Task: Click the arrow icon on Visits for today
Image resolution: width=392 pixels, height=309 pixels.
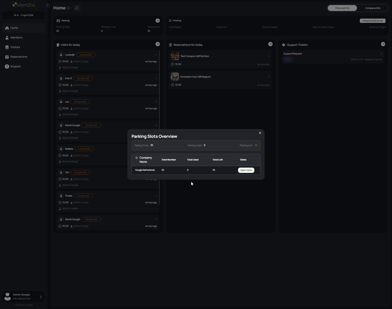Action: tap(158, 44)
